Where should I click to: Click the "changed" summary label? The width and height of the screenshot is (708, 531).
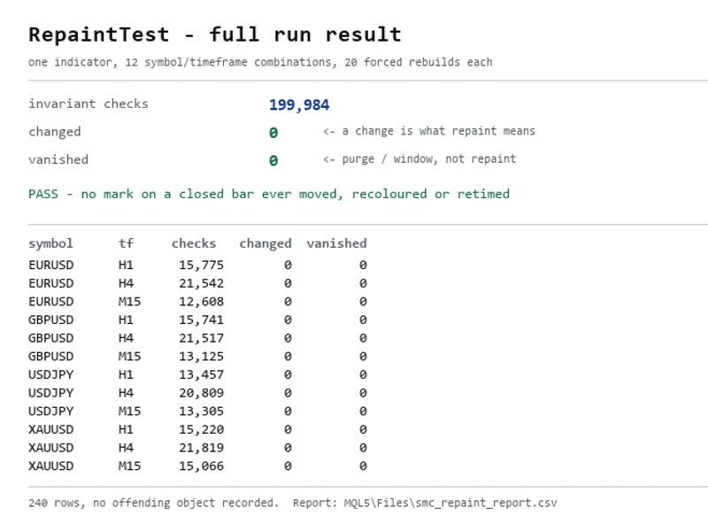[55, 132]
